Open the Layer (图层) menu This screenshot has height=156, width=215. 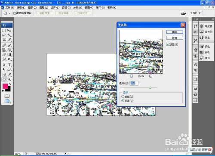point(43,7)
